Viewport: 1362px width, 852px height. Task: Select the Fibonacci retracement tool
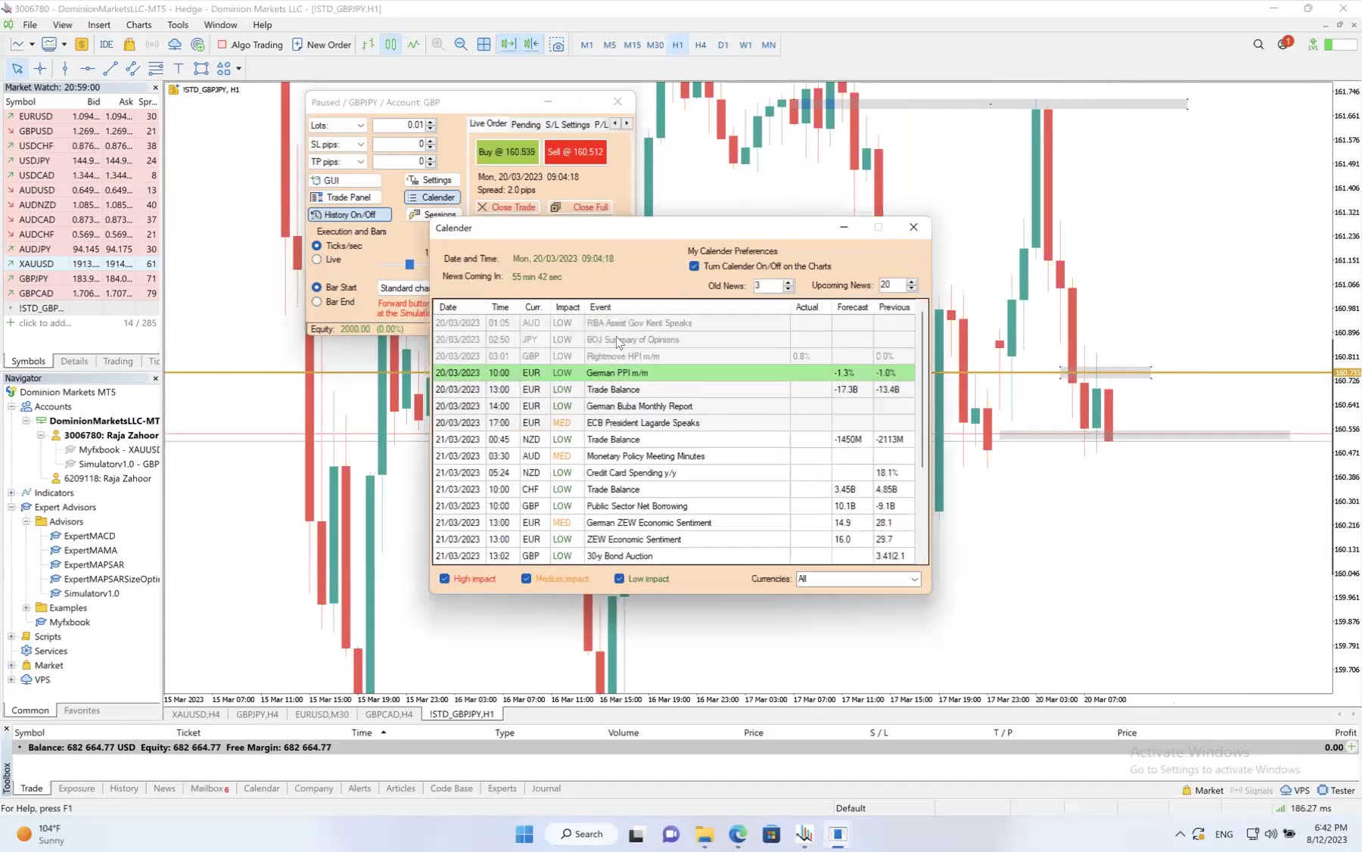(x=156, y=68)
